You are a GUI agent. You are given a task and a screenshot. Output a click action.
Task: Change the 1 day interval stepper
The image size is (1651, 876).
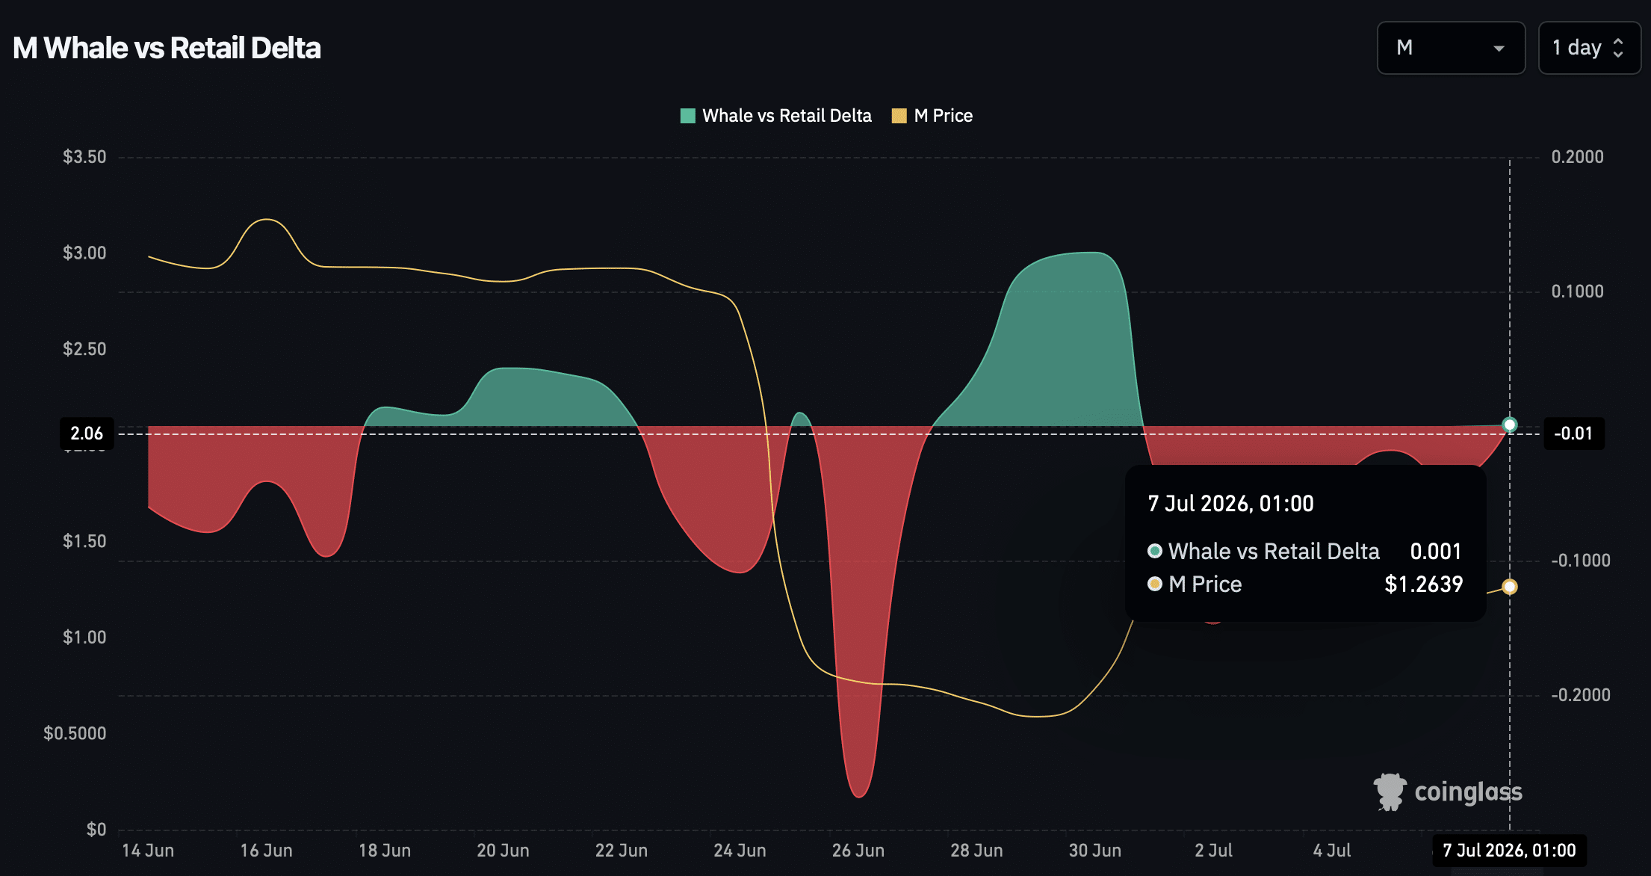[1589, 48]
